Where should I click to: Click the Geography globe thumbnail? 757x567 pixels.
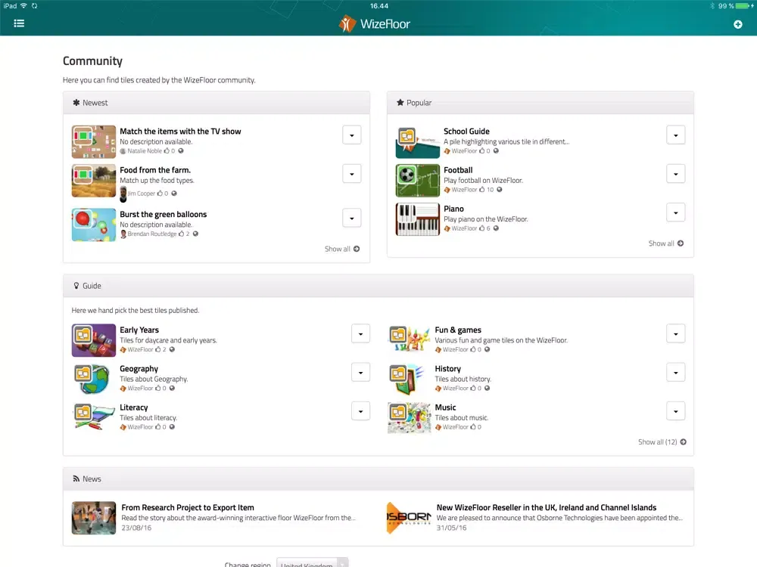(x=94, y=379)
